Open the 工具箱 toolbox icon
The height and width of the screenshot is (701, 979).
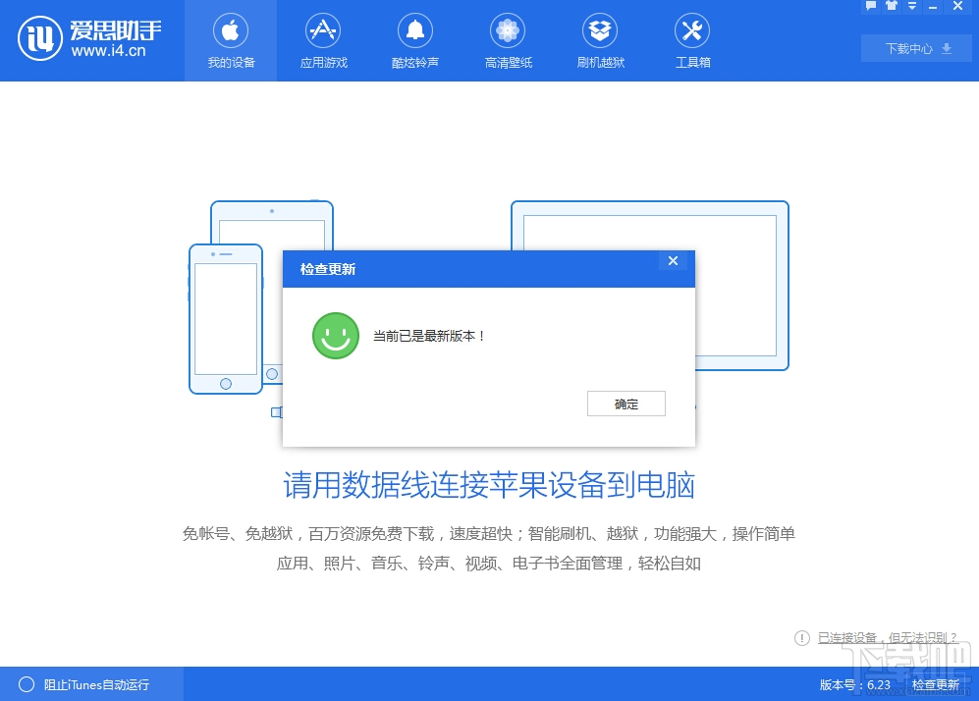(x=692, y=32)
